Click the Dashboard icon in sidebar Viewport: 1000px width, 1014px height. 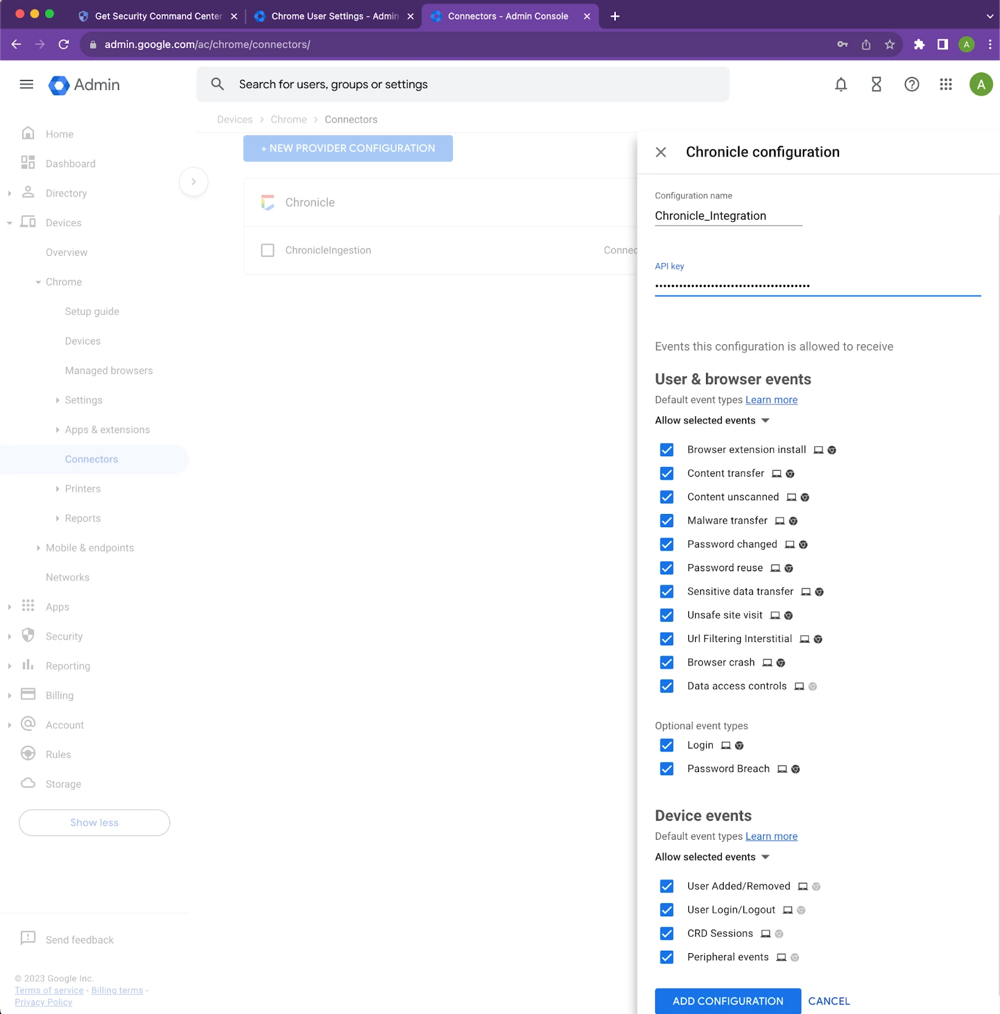click(x=28, y=163)
